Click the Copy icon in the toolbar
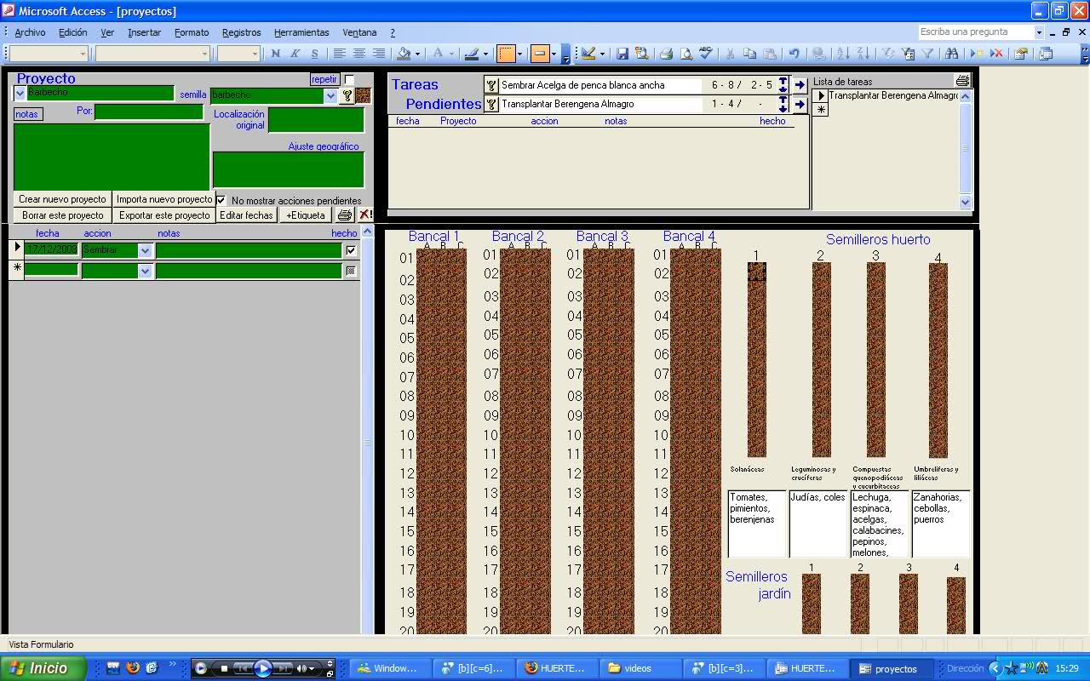 750,54
